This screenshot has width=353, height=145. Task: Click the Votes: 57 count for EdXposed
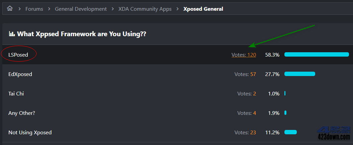pos(245,74)
